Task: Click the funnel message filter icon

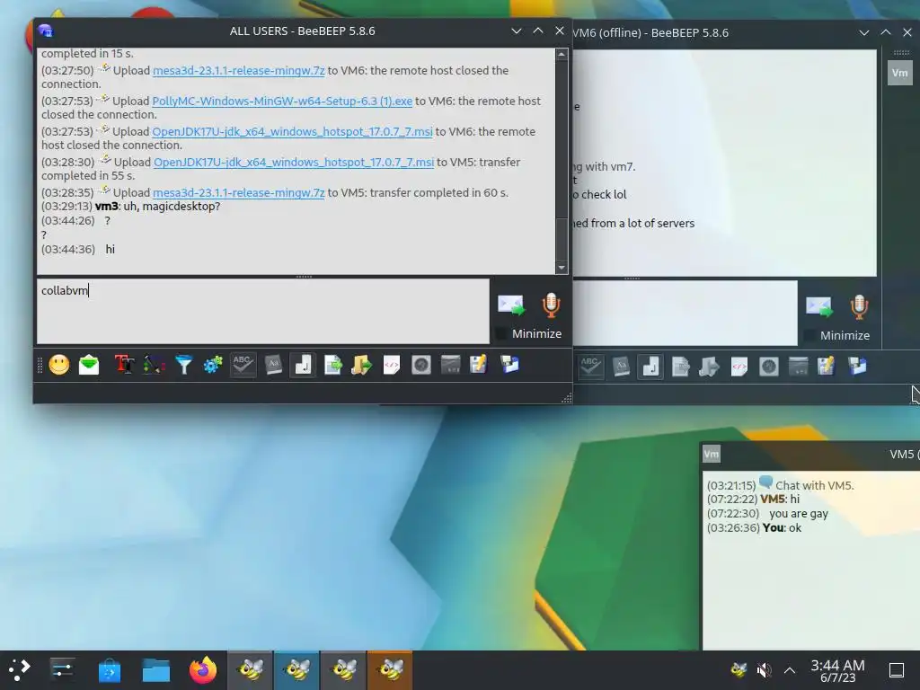Action: tap(183, 365)
